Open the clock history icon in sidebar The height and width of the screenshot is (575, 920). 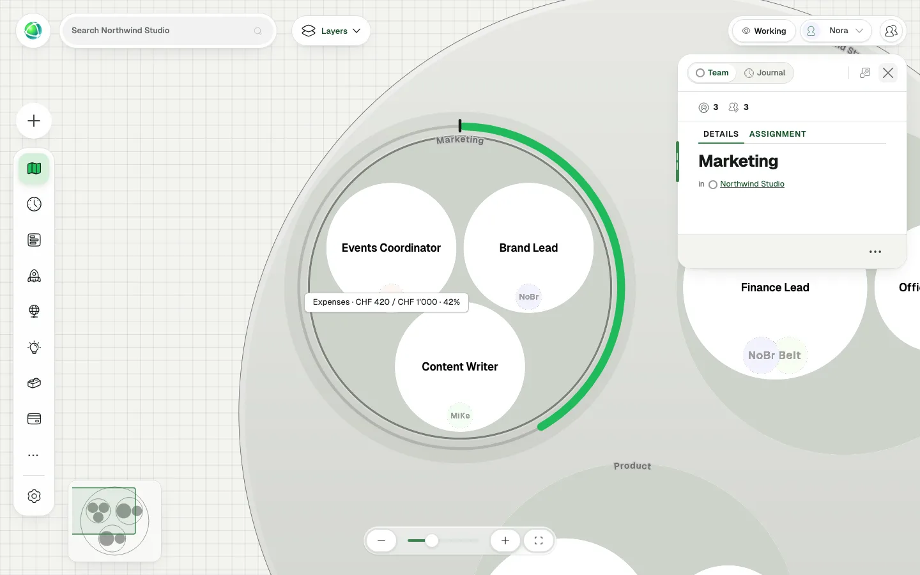coord(34,204)
